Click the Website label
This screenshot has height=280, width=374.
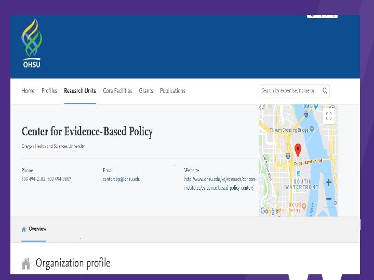[192, 170]
